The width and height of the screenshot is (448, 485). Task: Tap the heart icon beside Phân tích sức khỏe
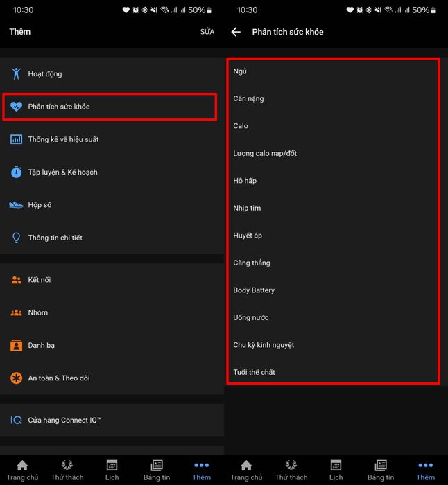[x=16, y=107]
